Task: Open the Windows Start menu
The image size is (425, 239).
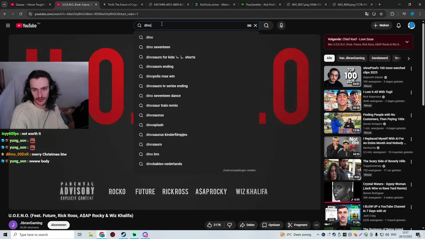Action: (5, 235)
